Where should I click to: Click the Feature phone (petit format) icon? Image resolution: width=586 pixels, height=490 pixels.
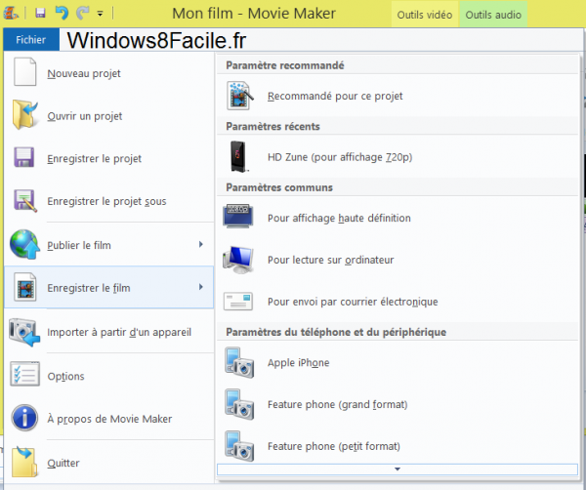pyautogui.click(x=239, y=446)
